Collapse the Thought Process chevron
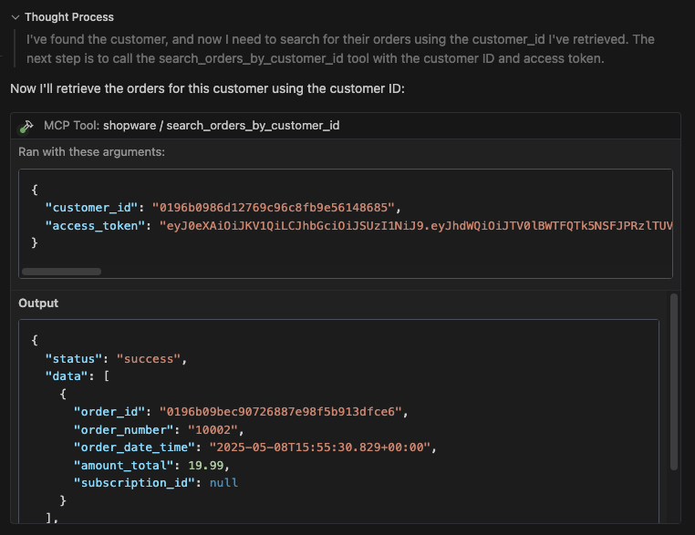Image resolution: width=695 pixels, height=535 pixels. (x=16, y=17)
